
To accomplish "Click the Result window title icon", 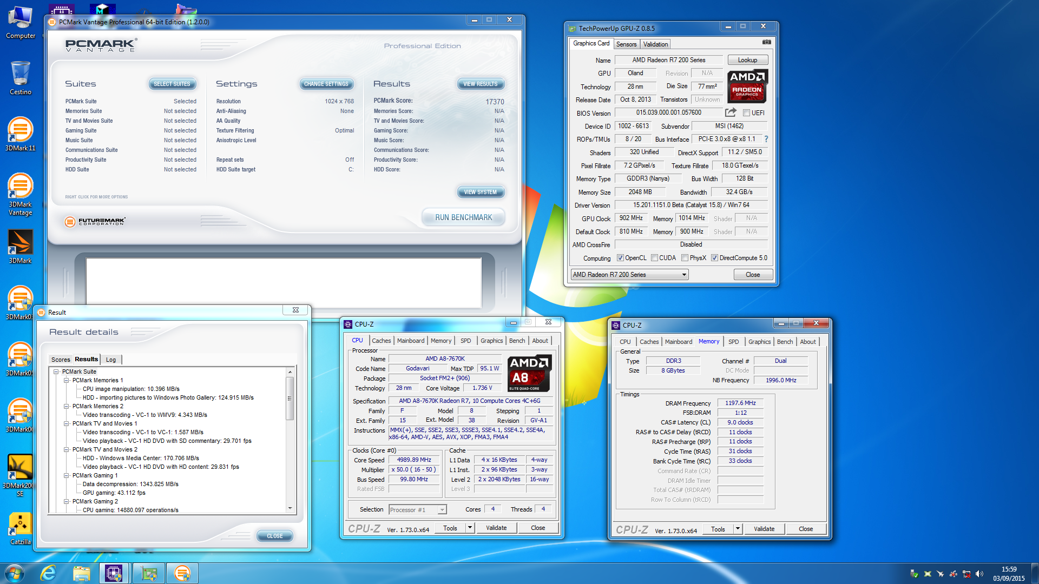I will pyautogui.click(x=41, y=313).
